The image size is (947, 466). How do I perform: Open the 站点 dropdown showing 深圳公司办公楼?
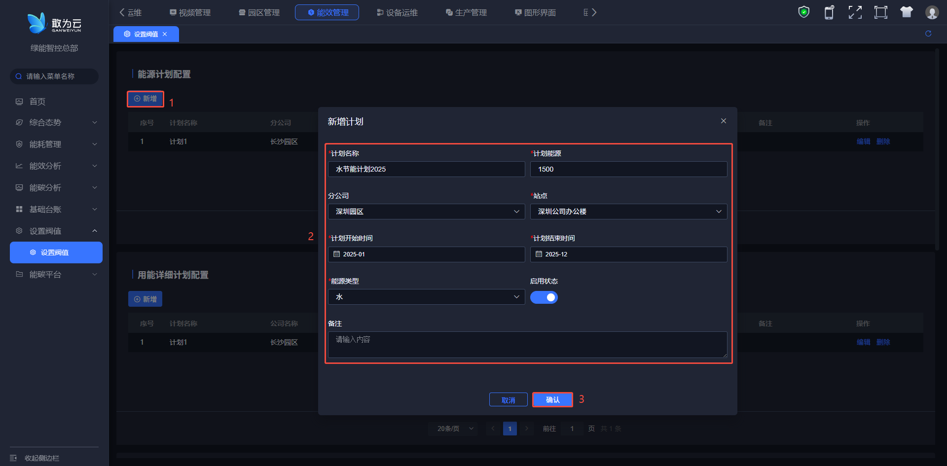(629, 212)
